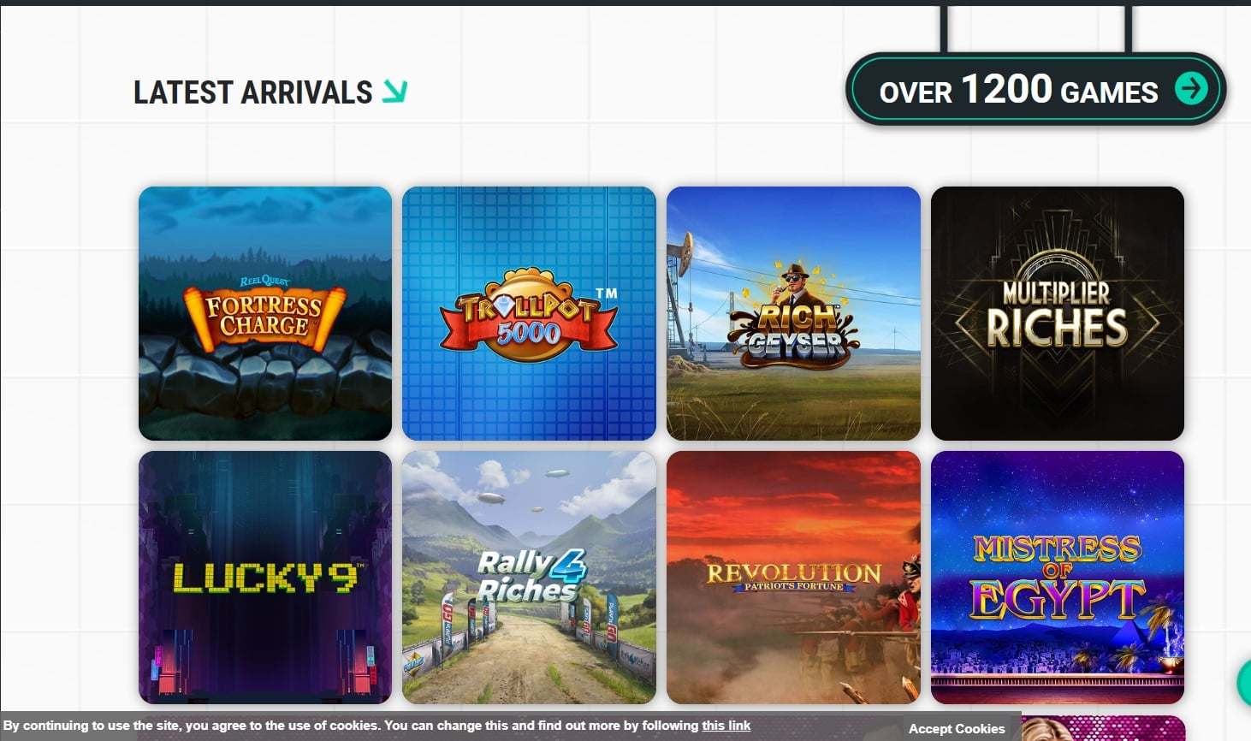Launch the Rally 4 Riches game
Screen dimensions: 1251x741
[529, 578]
